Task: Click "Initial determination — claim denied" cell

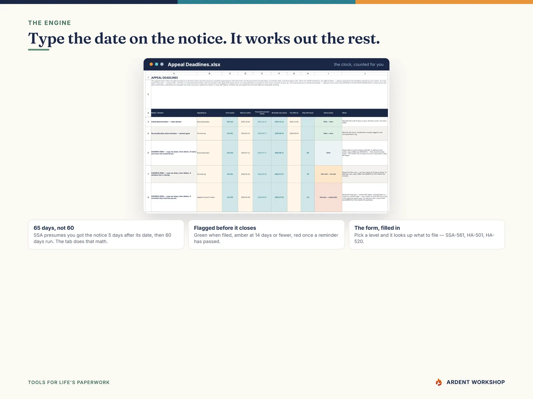Action: [174, 122]
